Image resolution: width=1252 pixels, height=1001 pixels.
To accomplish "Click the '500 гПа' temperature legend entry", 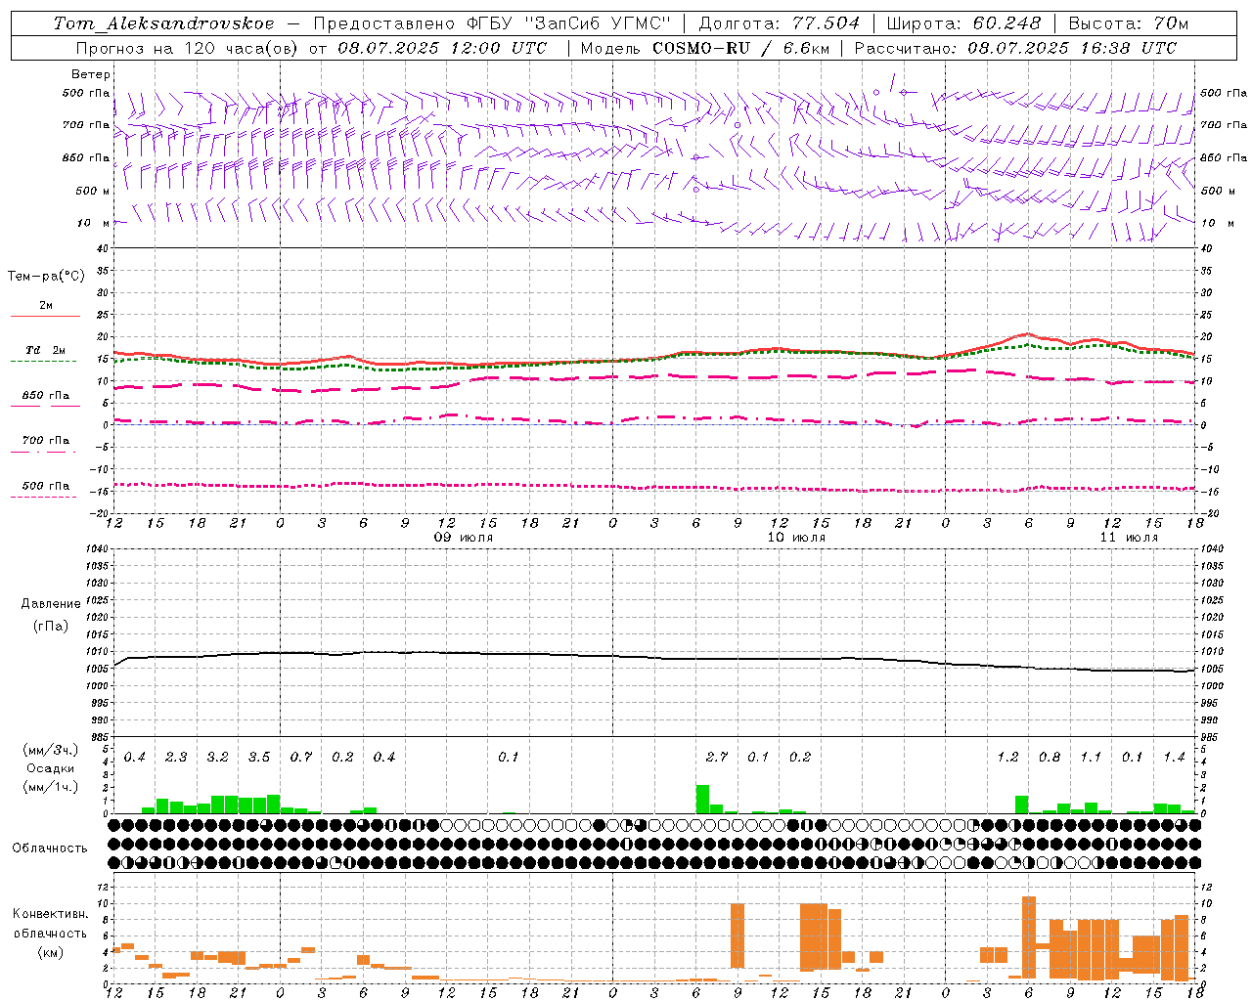I will pyautogui.click(x=45, y=486).
